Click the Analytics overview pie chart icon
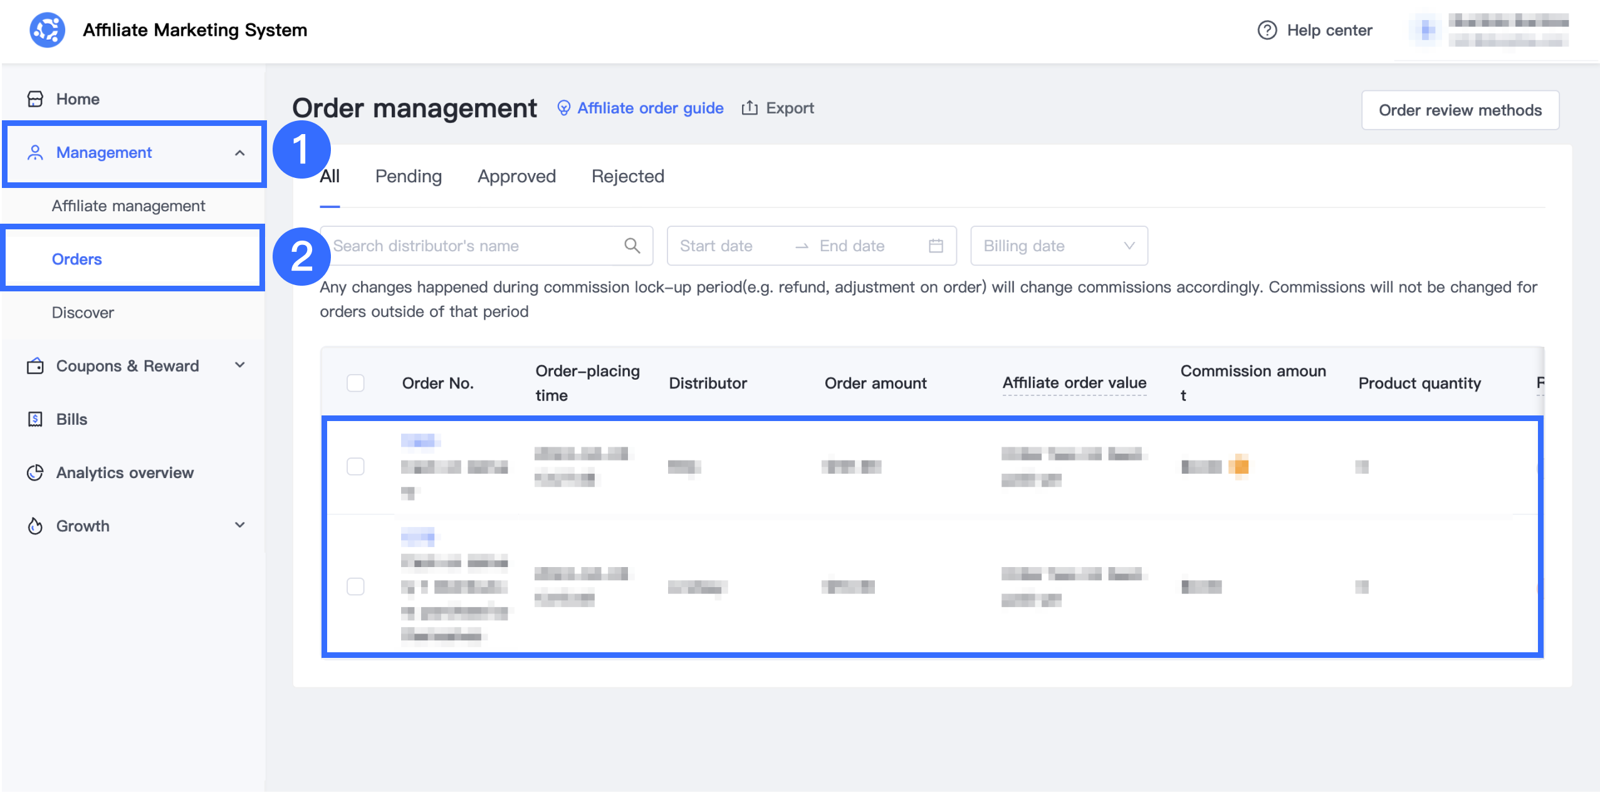The width and height of the screenshot is (1600, 792). point(35,472)
